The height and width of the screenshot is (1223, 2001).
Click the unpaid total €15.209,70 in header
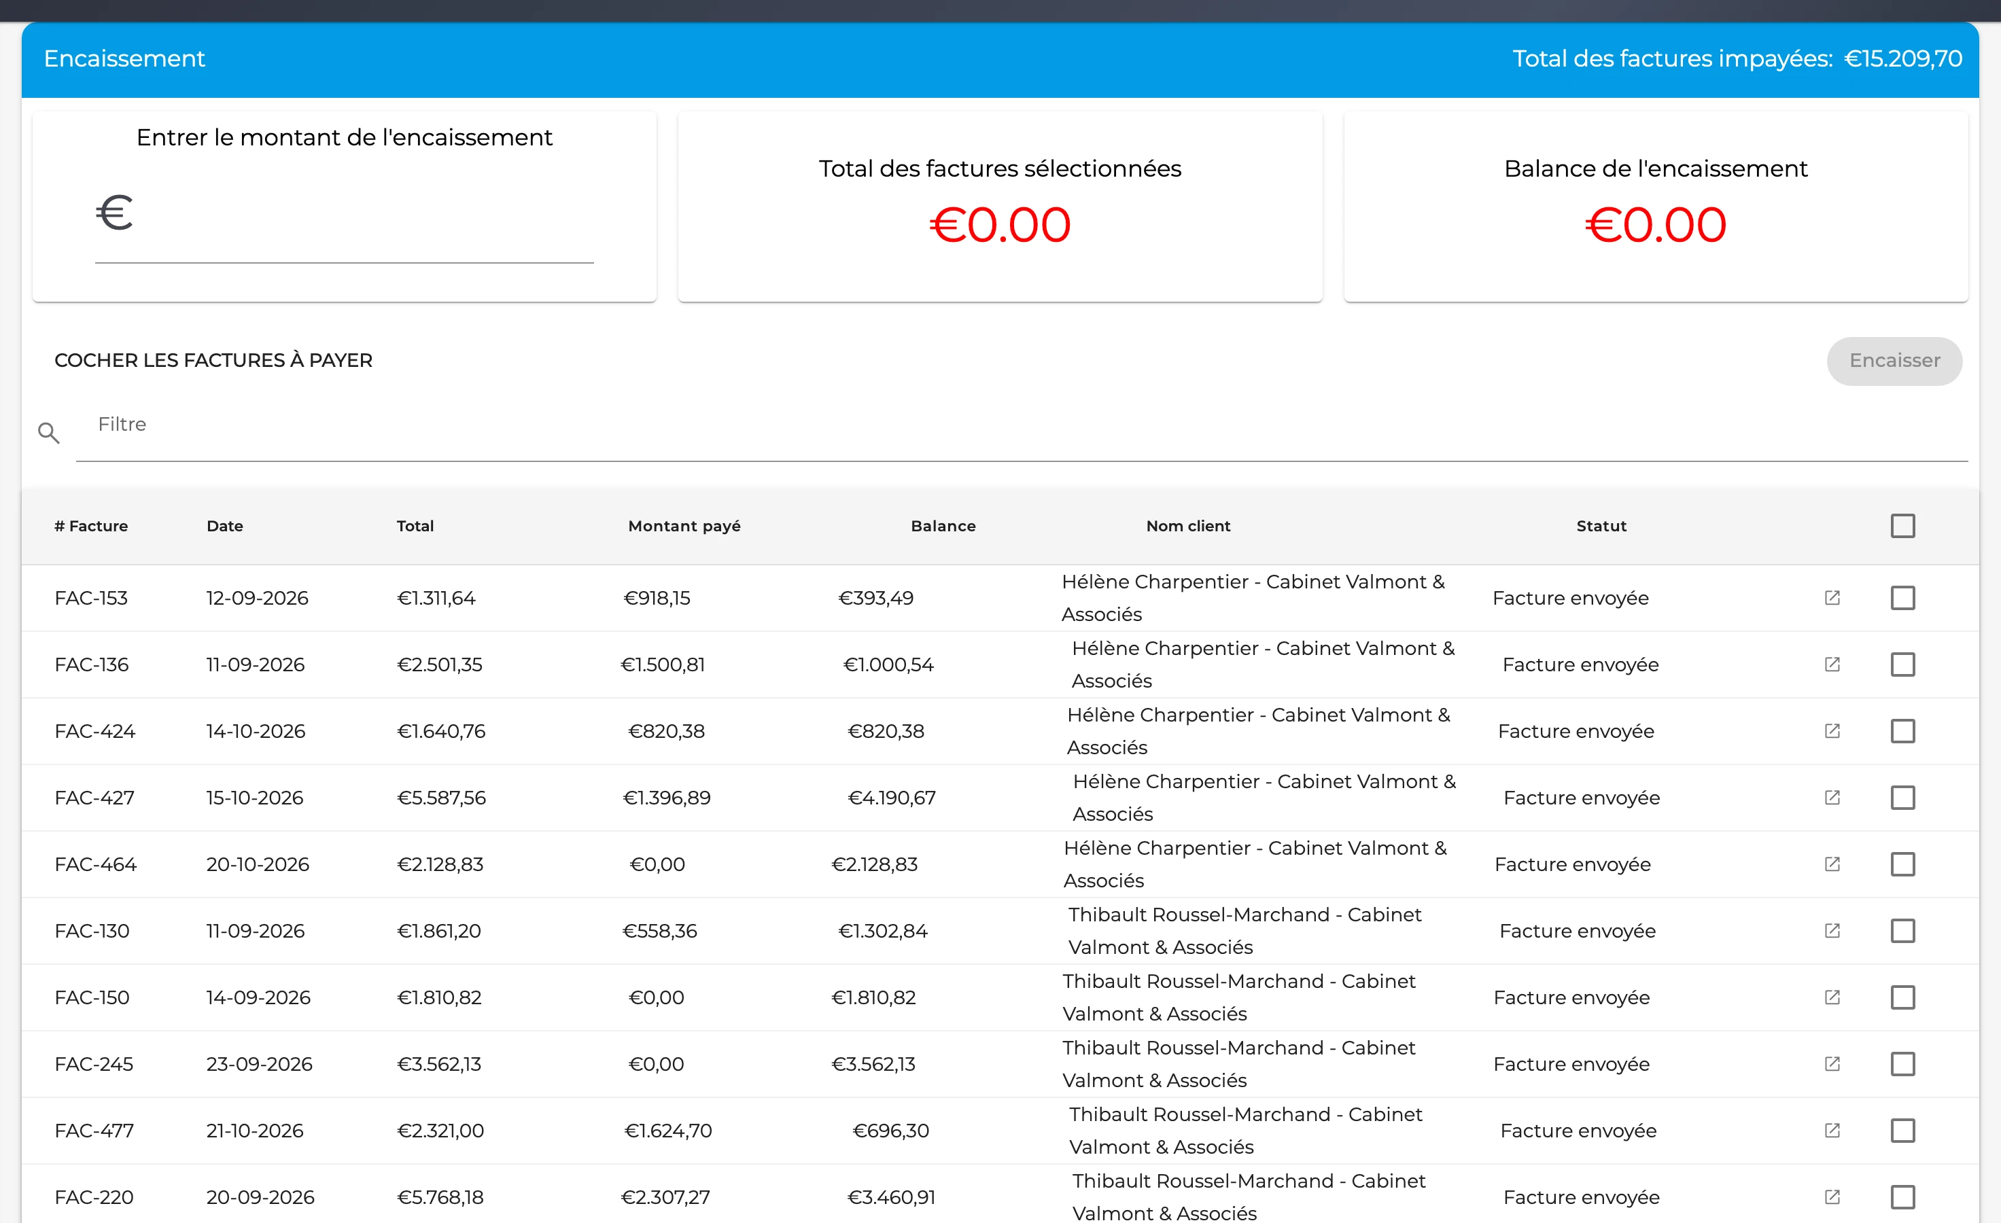coord(1902,58)
